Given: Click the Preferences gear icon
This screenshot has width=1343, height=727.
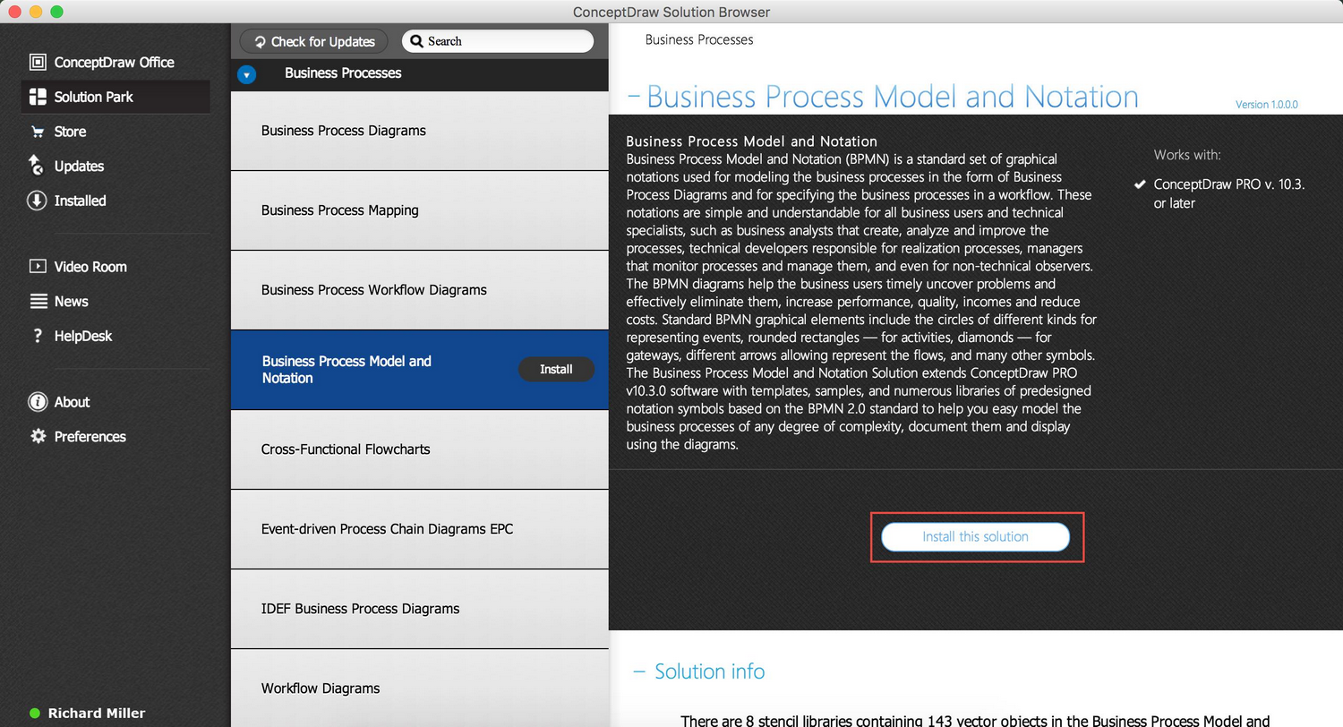Looking at the screenshot, I should coord(38,437).
